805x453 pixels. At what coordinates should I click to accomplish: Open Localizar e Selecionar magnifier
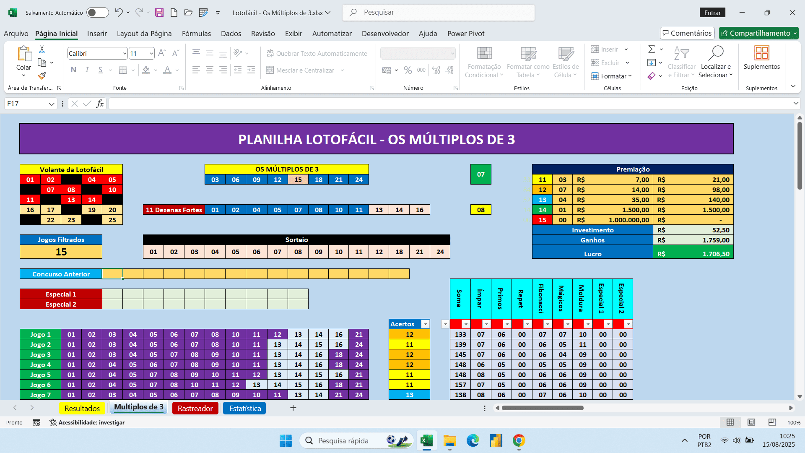click(x=716, y=53)
